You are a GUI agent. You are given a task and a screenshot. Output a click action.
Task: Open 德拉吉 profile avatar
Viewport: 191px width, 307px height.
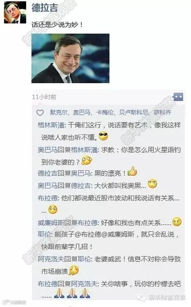click(x=15, y=12)
